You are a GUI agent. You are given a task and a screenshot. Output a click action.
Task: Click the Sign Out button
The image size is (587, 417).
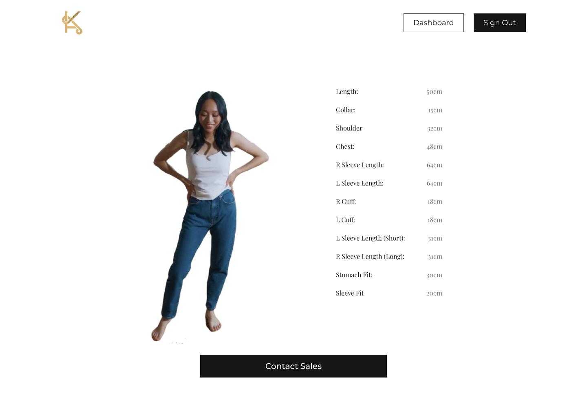click(x=499, y=23)
